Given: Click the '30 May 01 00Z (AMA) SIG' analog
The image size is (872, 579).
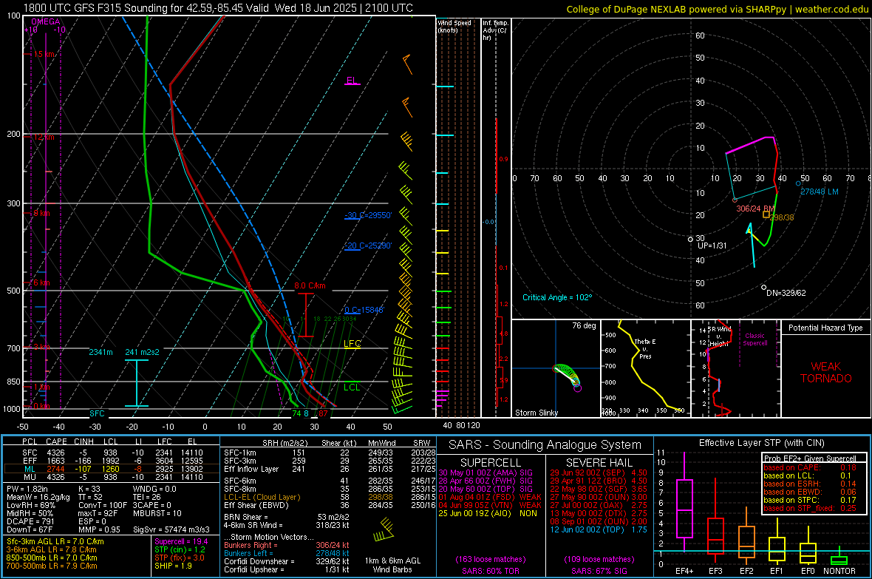Looking at the screenshot, I should pyautogui.click(x=485, y=473).
